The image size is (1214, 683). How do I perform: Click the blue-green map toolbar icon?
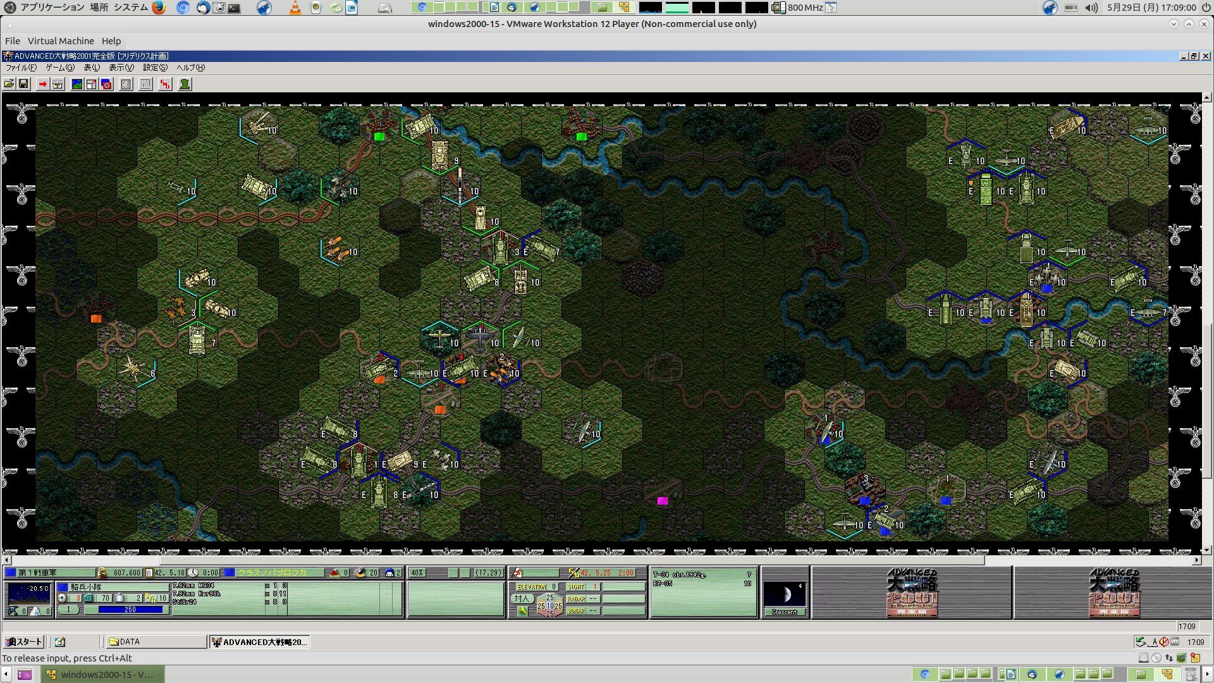coord(77,84)
